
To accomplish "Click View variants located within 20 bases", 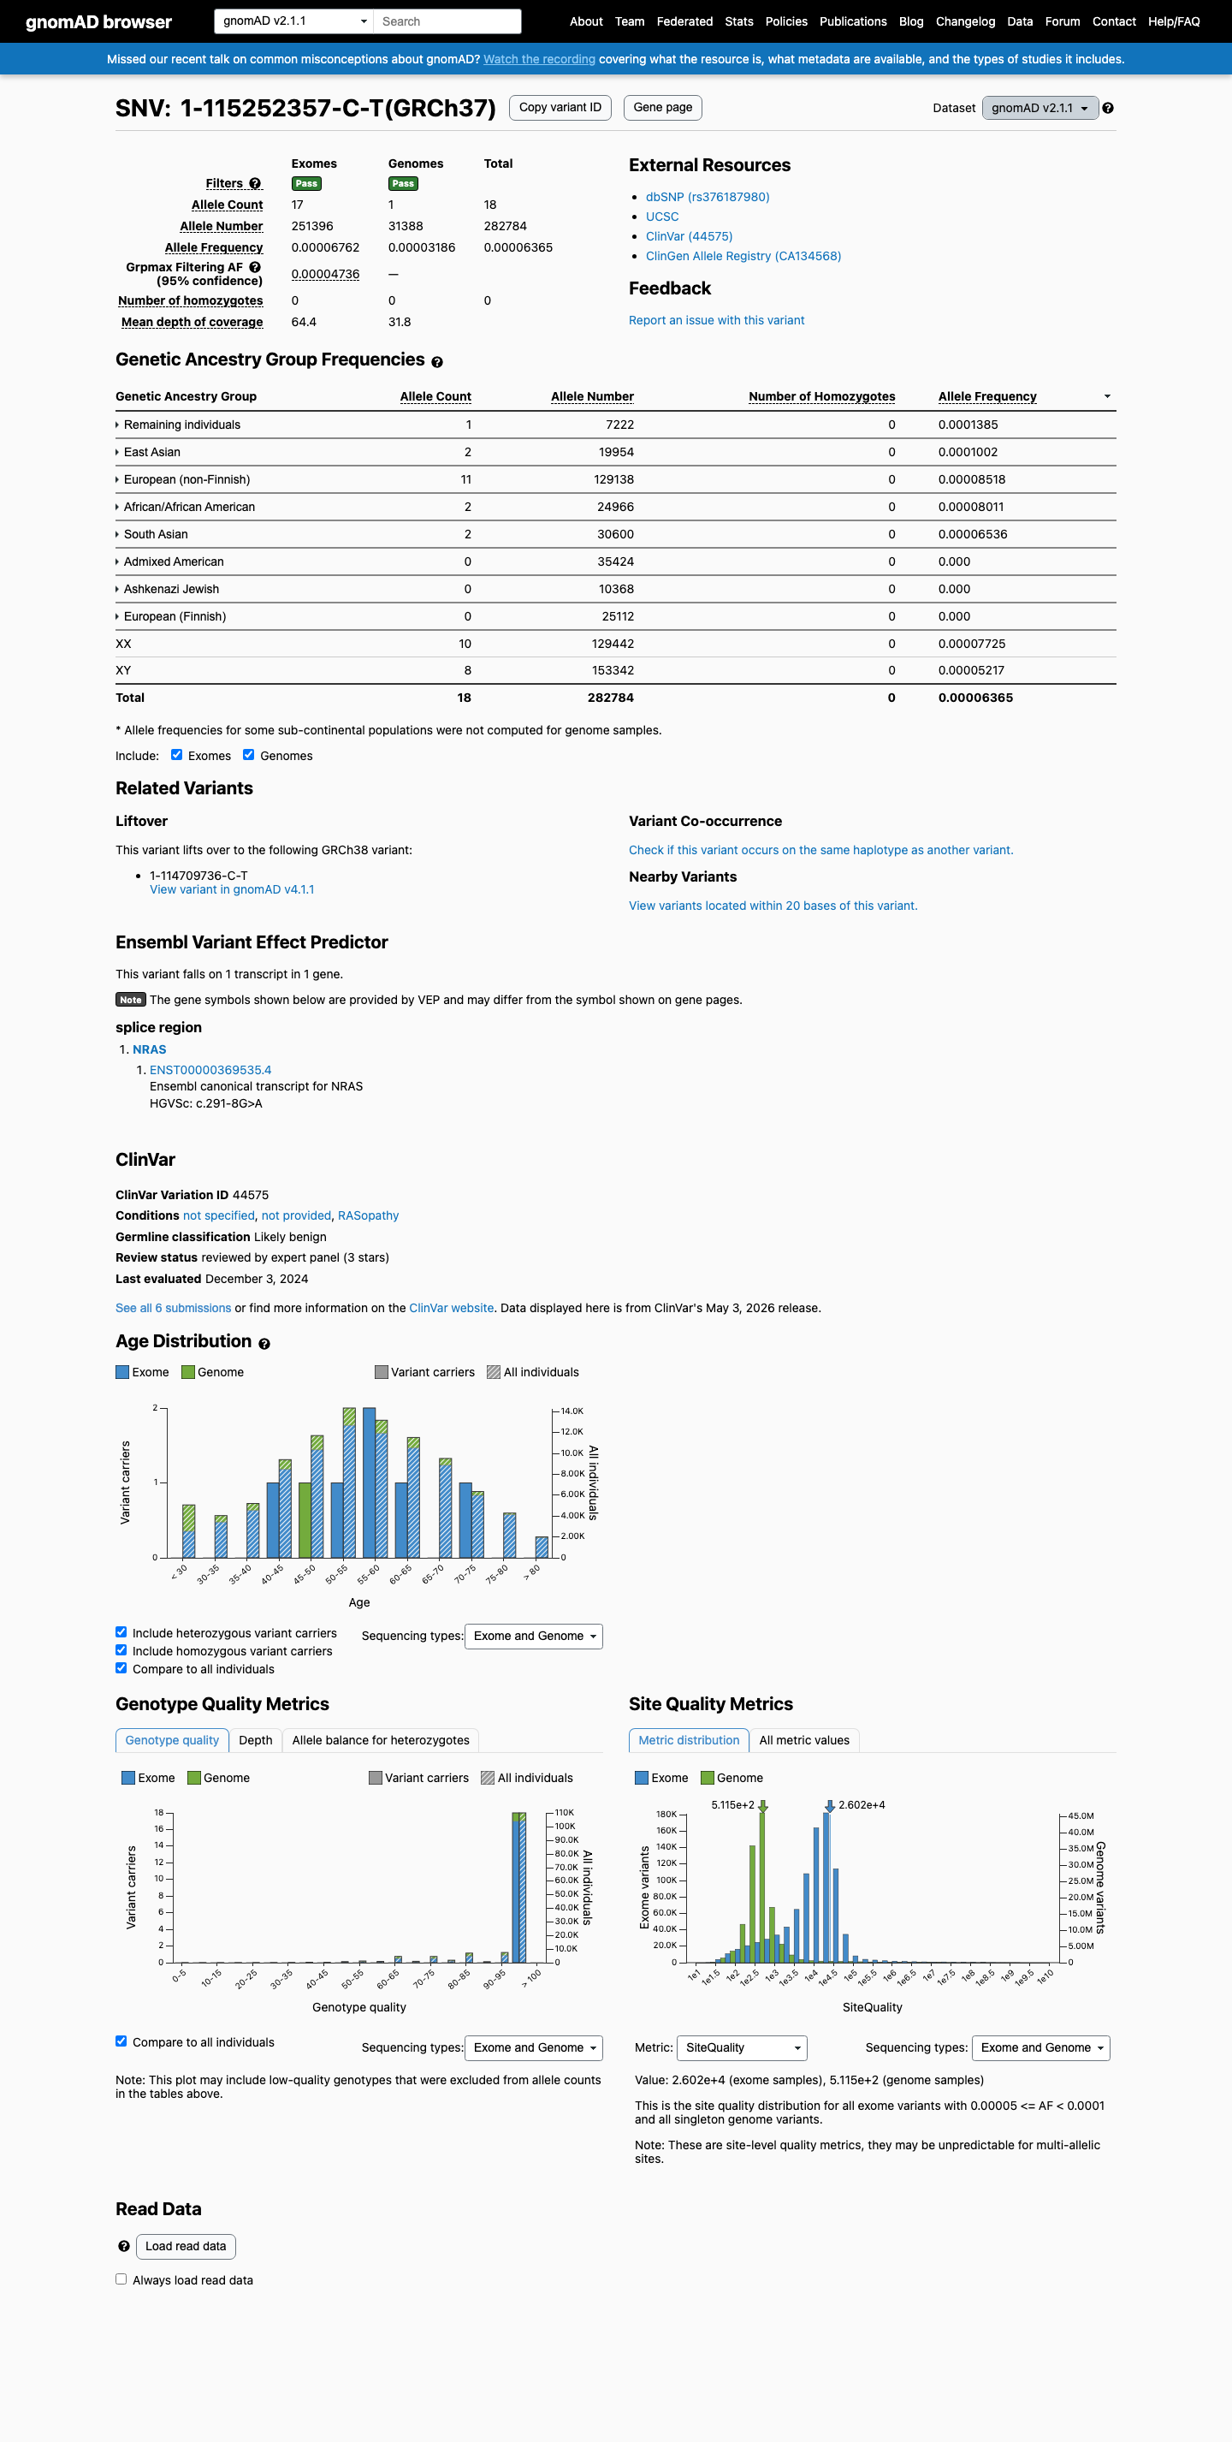I will (x=773, y=906).
